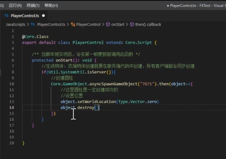Click line number 14 in the gutter
This screenshot has height=159, width=226.
[x=12, y=107]
